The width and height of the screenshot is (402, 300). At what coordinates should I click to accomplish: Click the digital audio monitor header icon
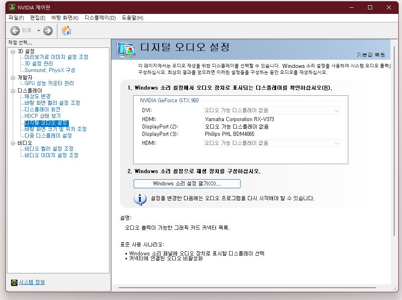pos(126,50)
